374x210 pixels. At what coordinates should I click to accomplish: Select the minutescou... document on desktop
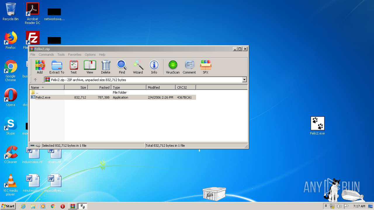coord(32,183)
